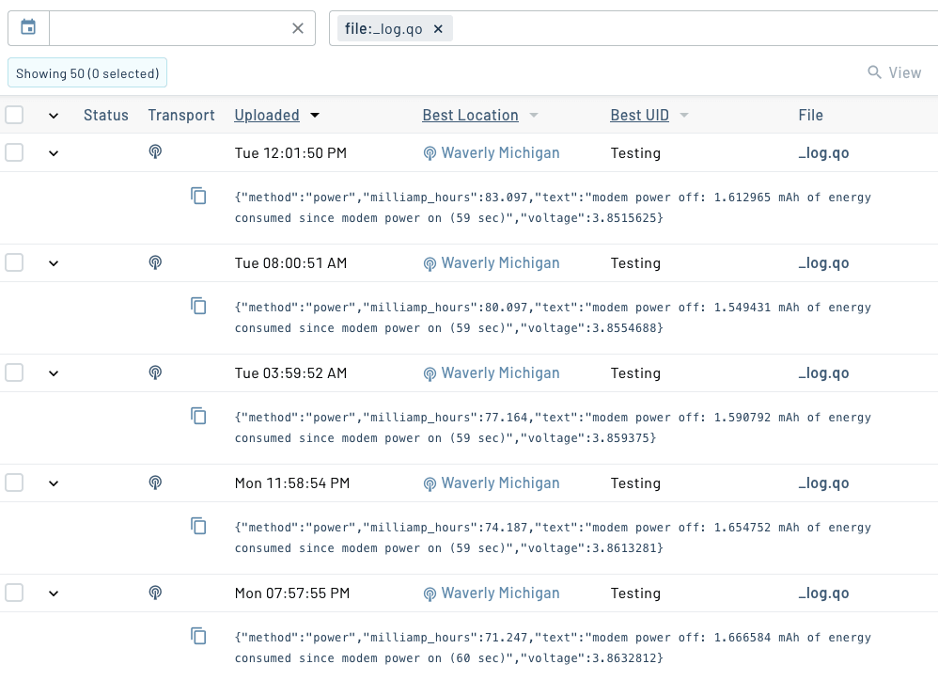The width and height of the screenshot is (938, 680).
Task: Collapse the Tue 08:00:51 AM event row
Action: click(x=54, y=263)
